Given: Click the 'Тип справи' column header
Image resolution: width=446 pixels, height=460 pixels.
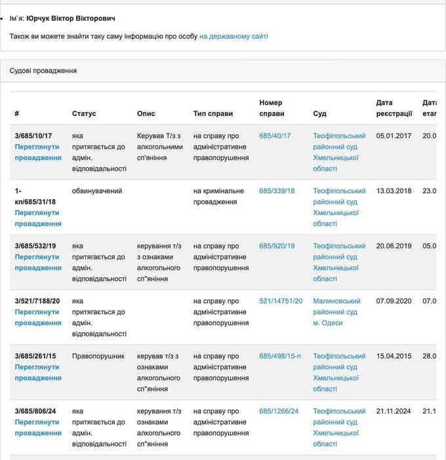Looking at the screenshot, I should coord(213,113).
